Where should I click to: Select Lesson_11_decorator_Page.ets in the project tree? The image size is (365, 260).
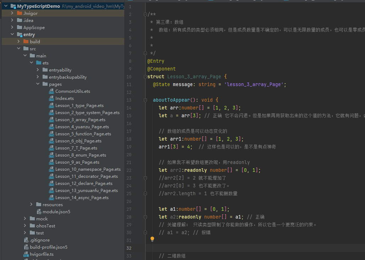[87, 176]
